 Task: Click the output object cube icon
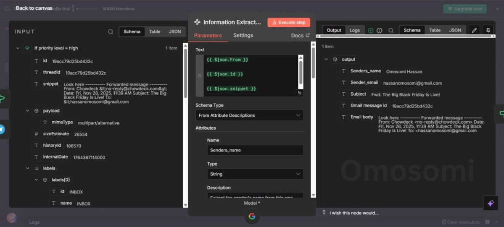pos(335,60)
